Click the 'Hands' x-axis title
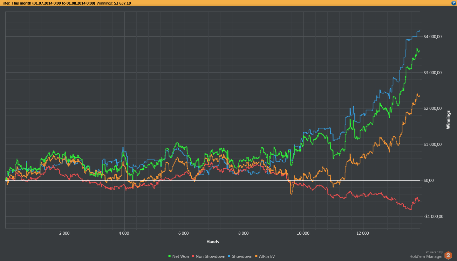The image size is (457, 261). pos(213,241)
